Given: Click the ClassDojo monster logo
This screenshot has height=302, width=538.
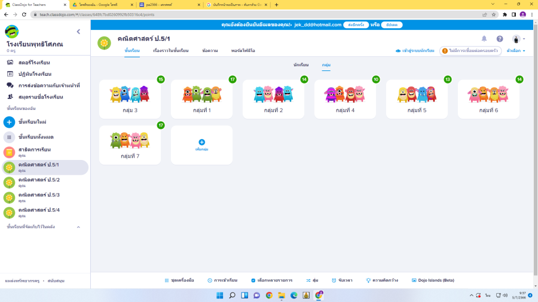Looking at the screenshot, I should click(12, 32).
